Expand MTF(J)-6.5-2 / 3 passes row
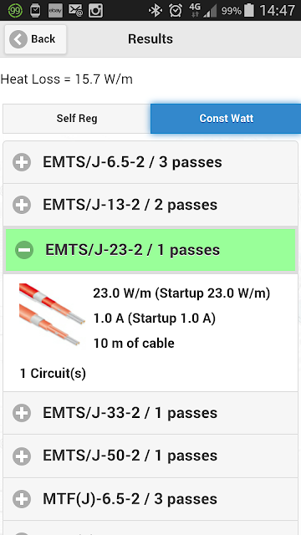301x535 pixels. pyautogui.click(x=150, y=499)
